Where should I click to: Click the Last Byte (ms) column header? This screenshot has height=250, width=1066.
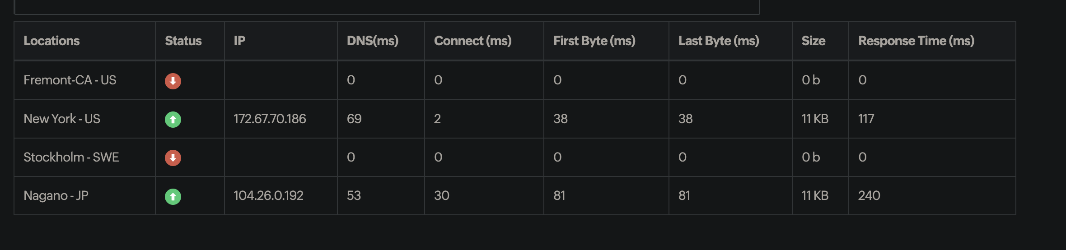[718, 41]
